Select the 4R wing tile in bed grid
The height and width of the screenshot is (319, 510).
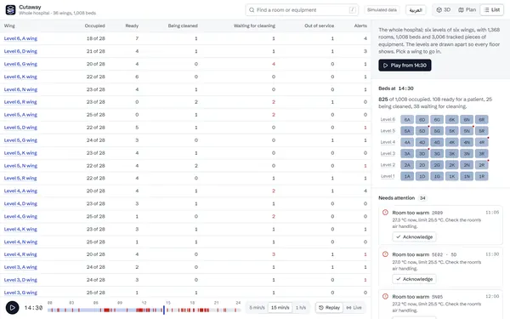pos(482,142)
